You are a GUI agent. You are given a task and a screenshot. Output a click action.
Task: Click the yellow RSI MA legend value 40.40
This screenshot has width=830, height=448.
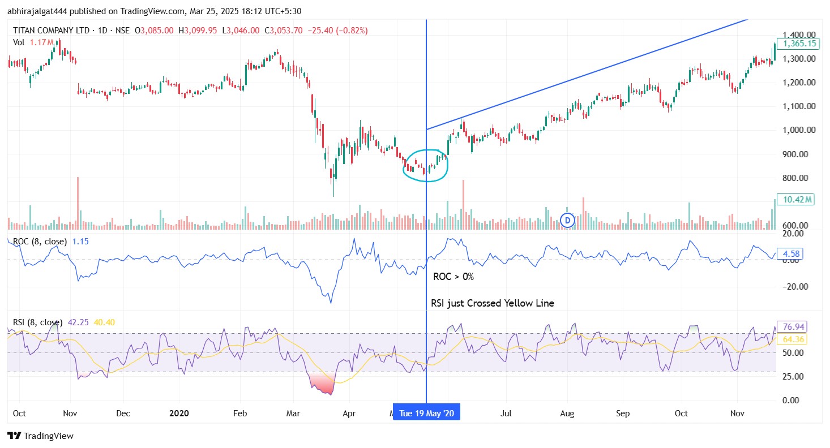tap(104, 322)
